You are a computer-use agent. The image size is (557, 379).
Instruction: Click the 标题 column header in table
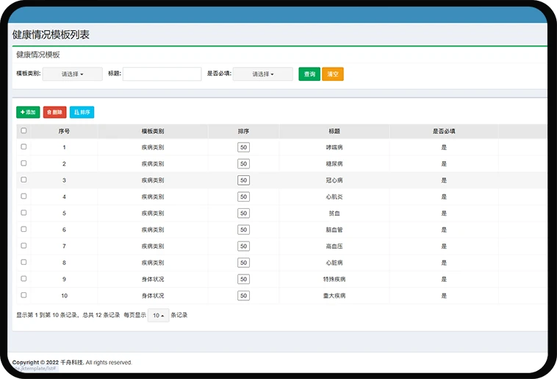[x=334, y=131]
